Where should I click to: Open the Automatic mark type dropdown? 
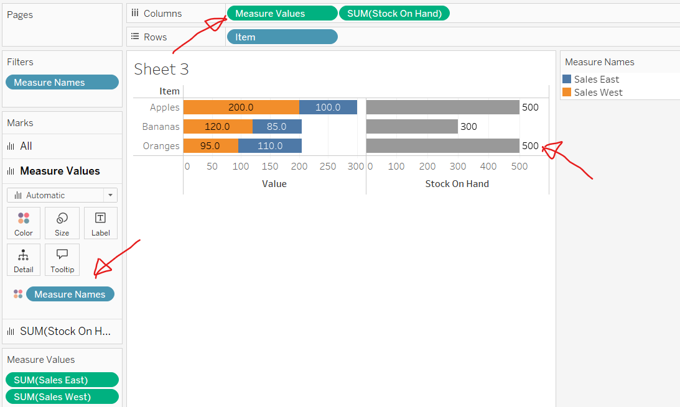62,195
